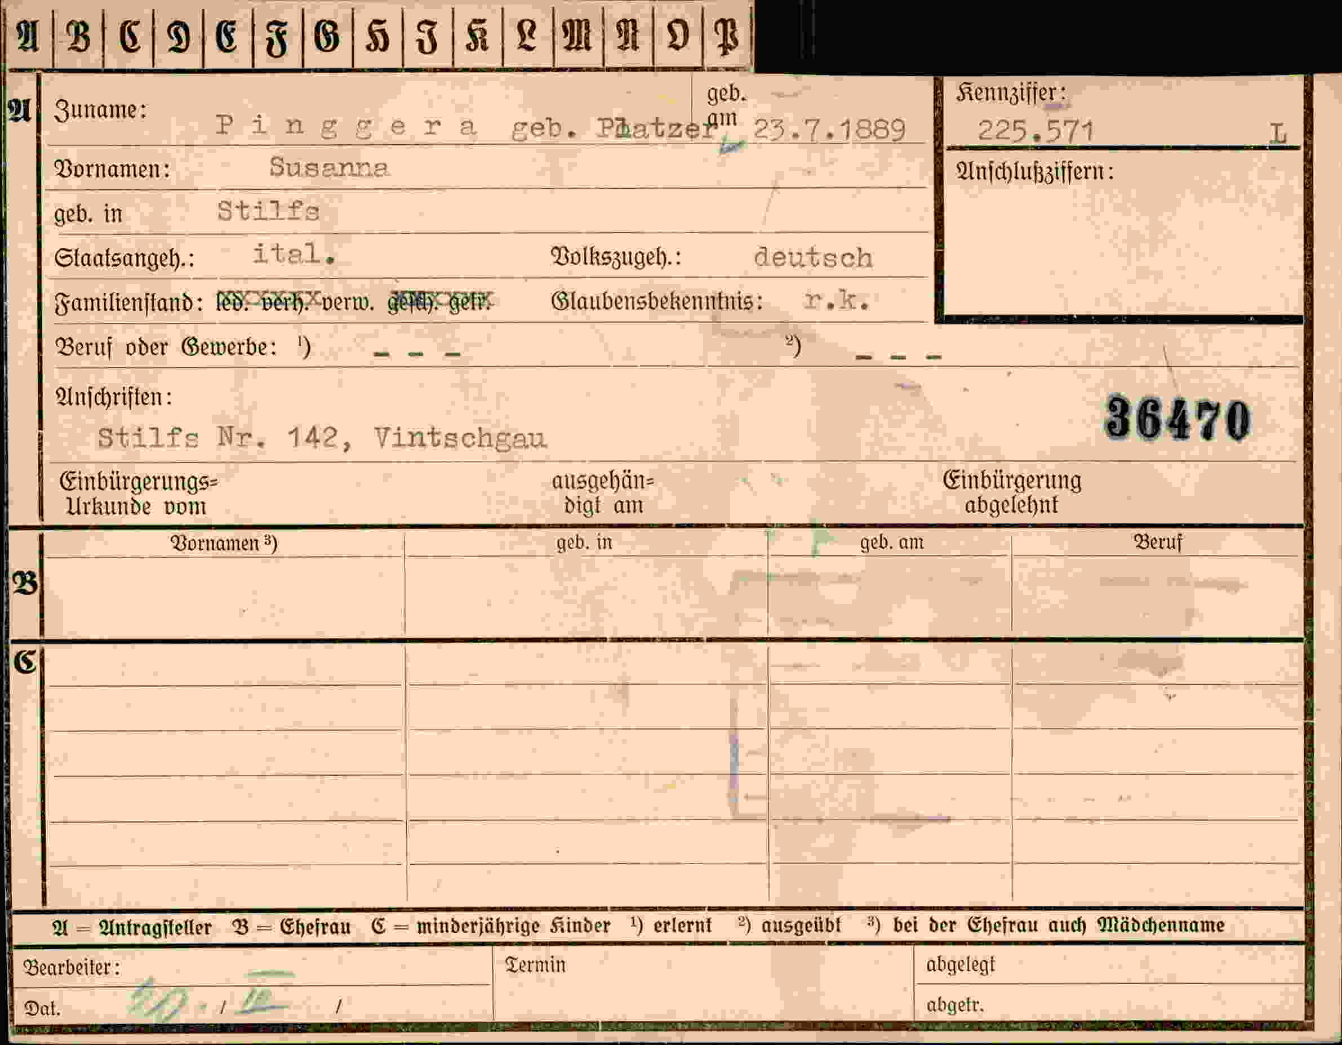The image size is (1342, 1045).
Task: Click the "Vornamen:" label next to Susanna
Action: point(113,169)
